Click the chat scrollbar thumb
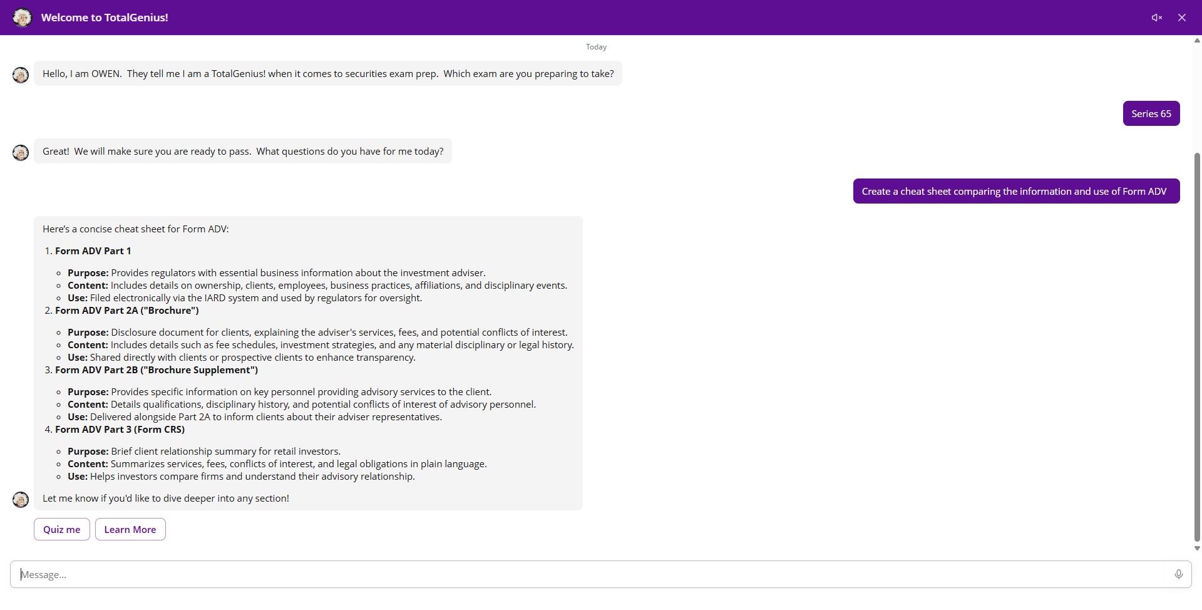The width and height of the screenshot is (1202, 610). (x=1197, y=347)
